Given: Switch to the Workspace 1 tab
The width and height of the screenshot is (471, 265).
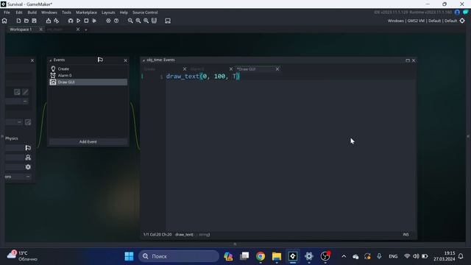Looking at the screenshot, I should (21, 29).
